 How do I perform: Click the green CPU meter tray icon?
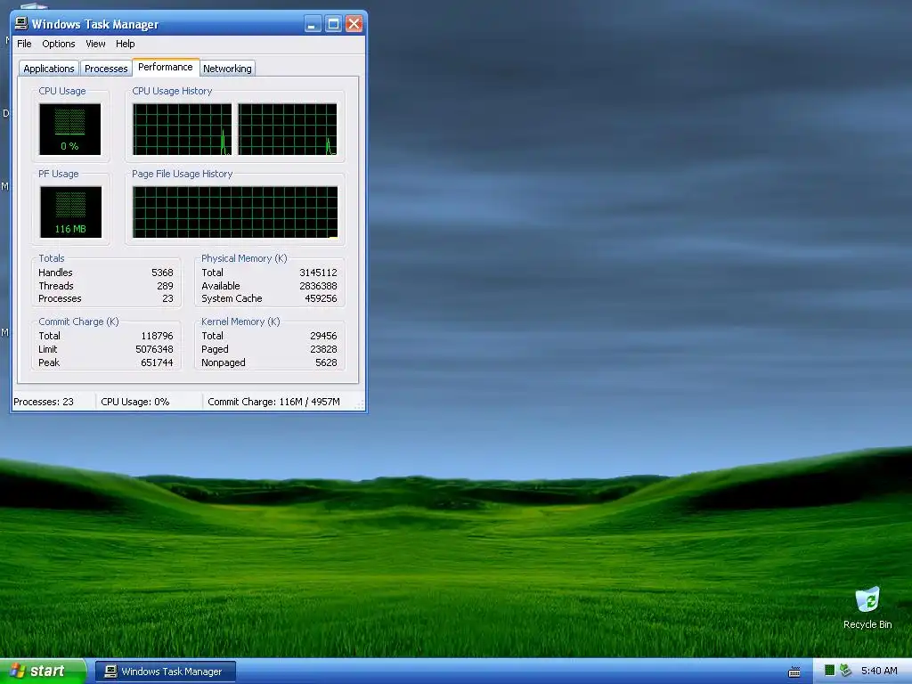(x=830, y=672)
